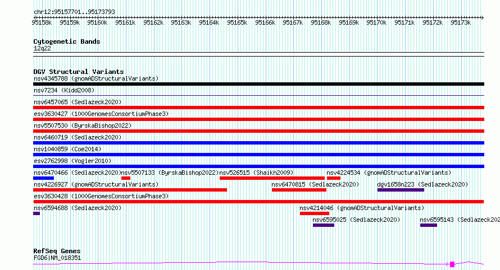500x270 pixels.
Task: Open nsv4224534 gnomAD variant label
Action: point(389,173)
